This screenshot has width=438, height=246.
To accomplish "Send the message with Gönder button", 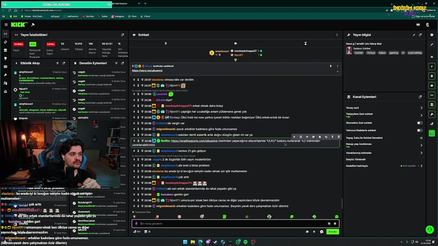I will point(333,232).
